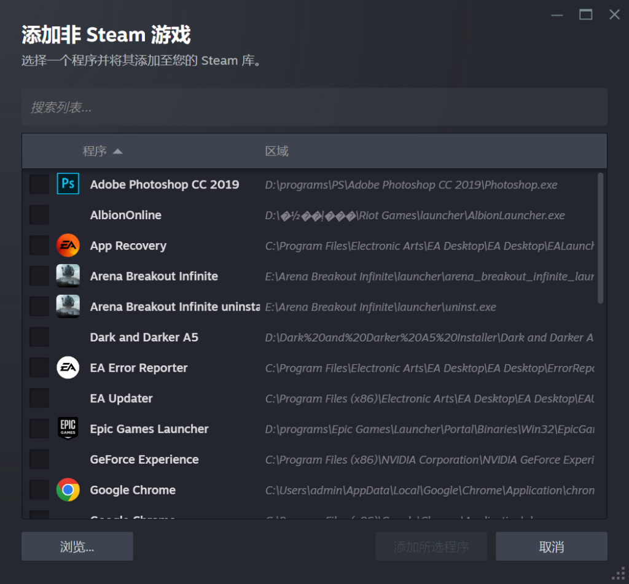Screen dimensions: 629x584
Task: Maximize the Add Non-Steam Game window
Action: pyautogui.click(x=585, y=15)
